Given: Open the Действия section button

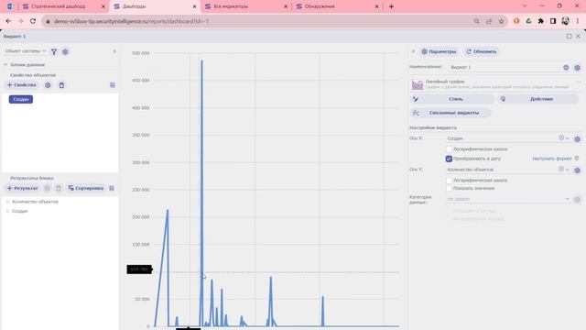Looking at the screenshot, I should [x=537, y=99].
